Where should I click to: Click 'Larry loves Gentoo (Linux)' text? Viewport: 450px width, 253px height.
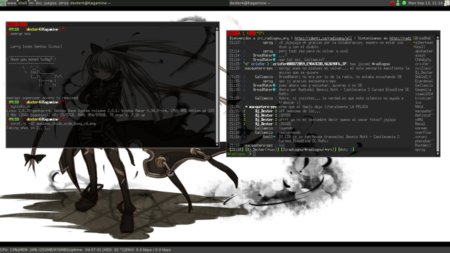point(36,46)
